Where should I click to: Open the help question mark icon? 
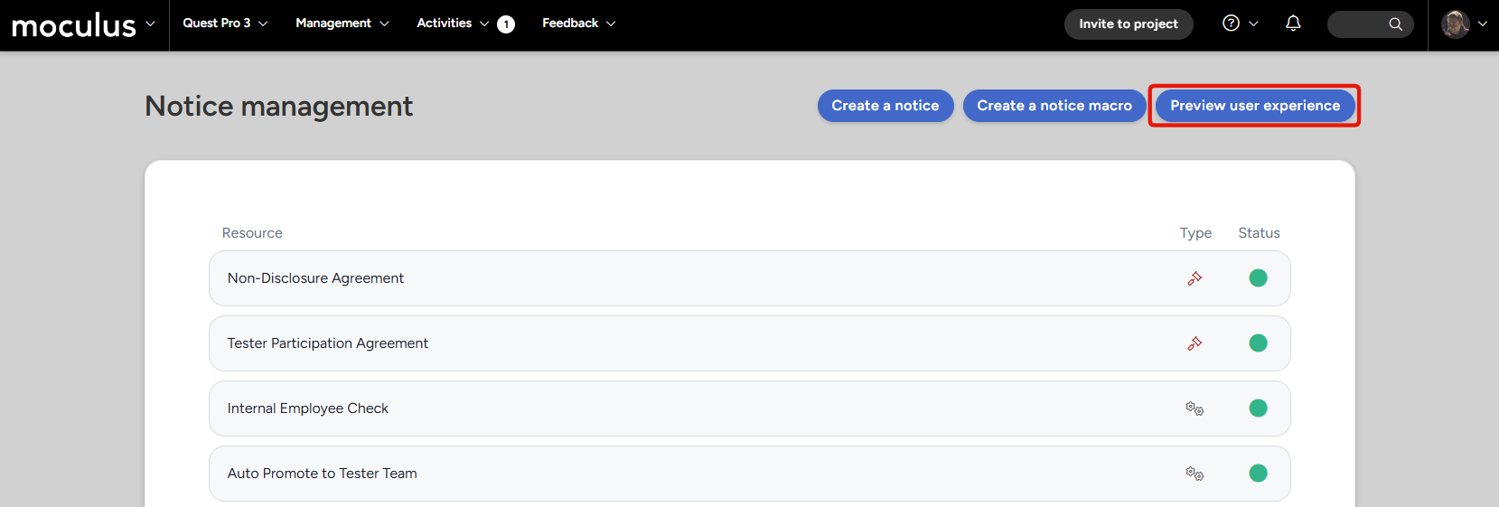point(1231,23)
